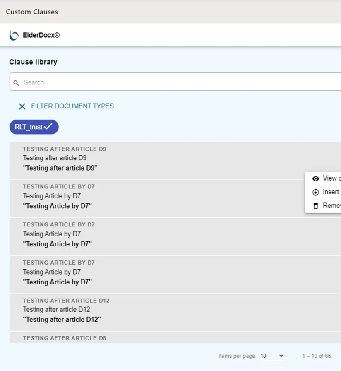Viewport: 341px width, 371px height.
Task: Open the Items per page dropdown
Action: 273,356
